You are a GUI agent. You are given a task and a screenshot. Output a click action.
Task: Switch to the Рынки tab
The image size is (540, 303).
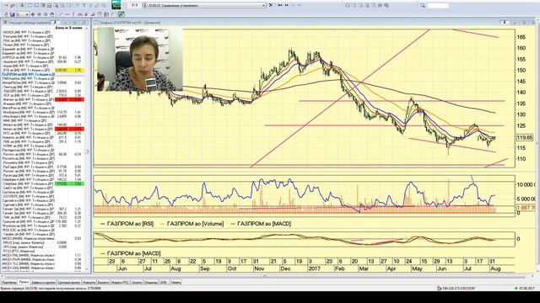24,282
